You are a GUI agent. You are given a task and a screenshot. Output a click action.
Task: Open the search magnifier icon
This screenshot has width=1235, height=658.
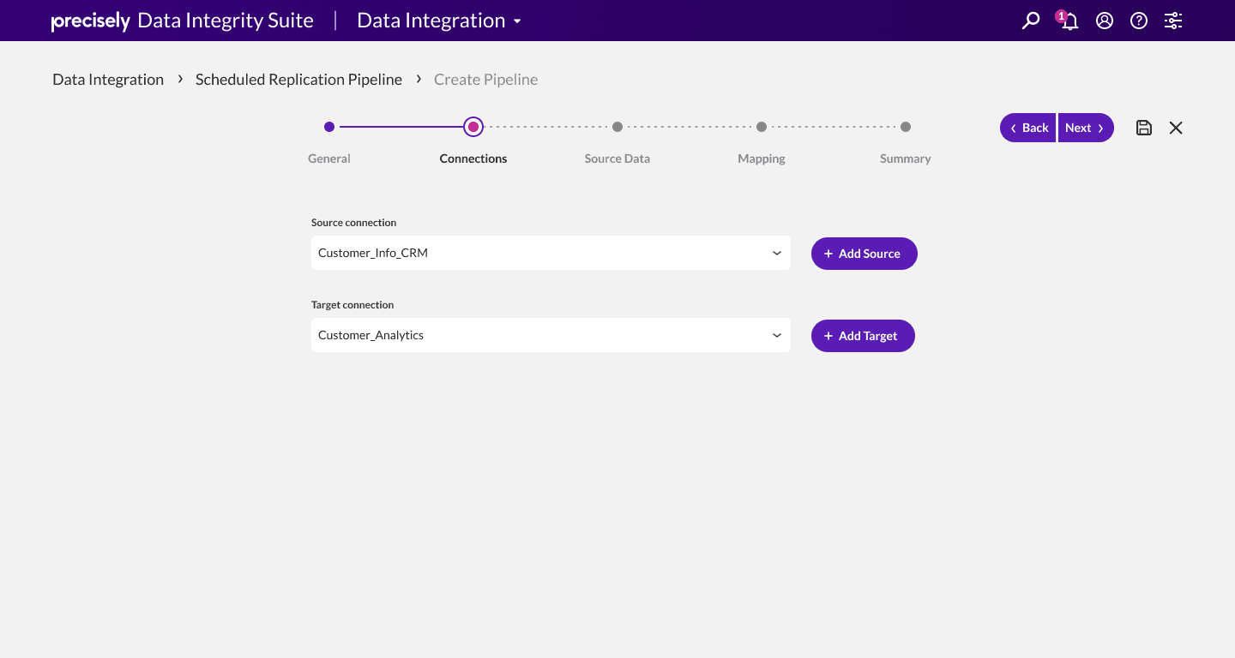[x=1031, y=21]
